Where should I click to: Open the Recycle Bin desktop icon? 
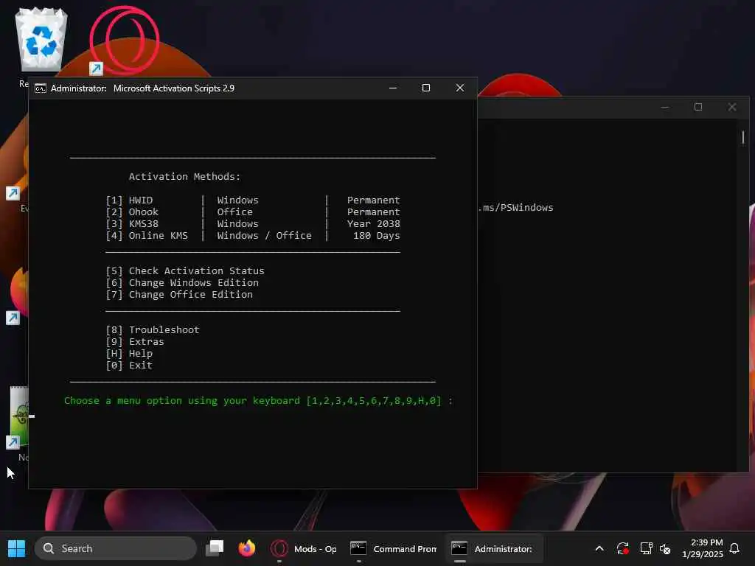[x=41, y=40]
